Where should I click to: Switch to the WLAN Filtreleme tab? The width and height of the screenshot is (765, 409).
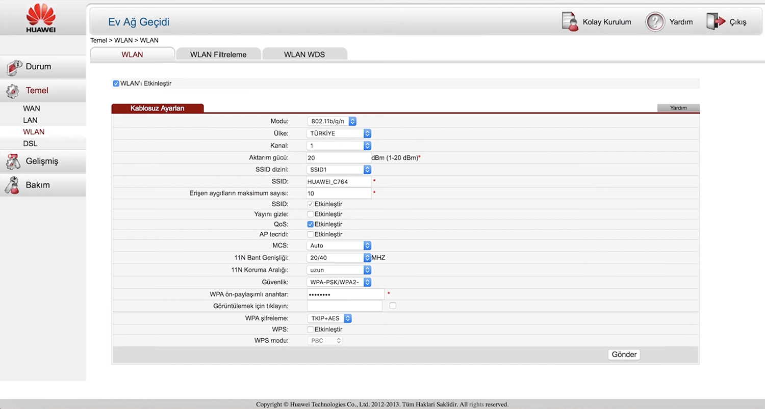(x=218, y=54)
